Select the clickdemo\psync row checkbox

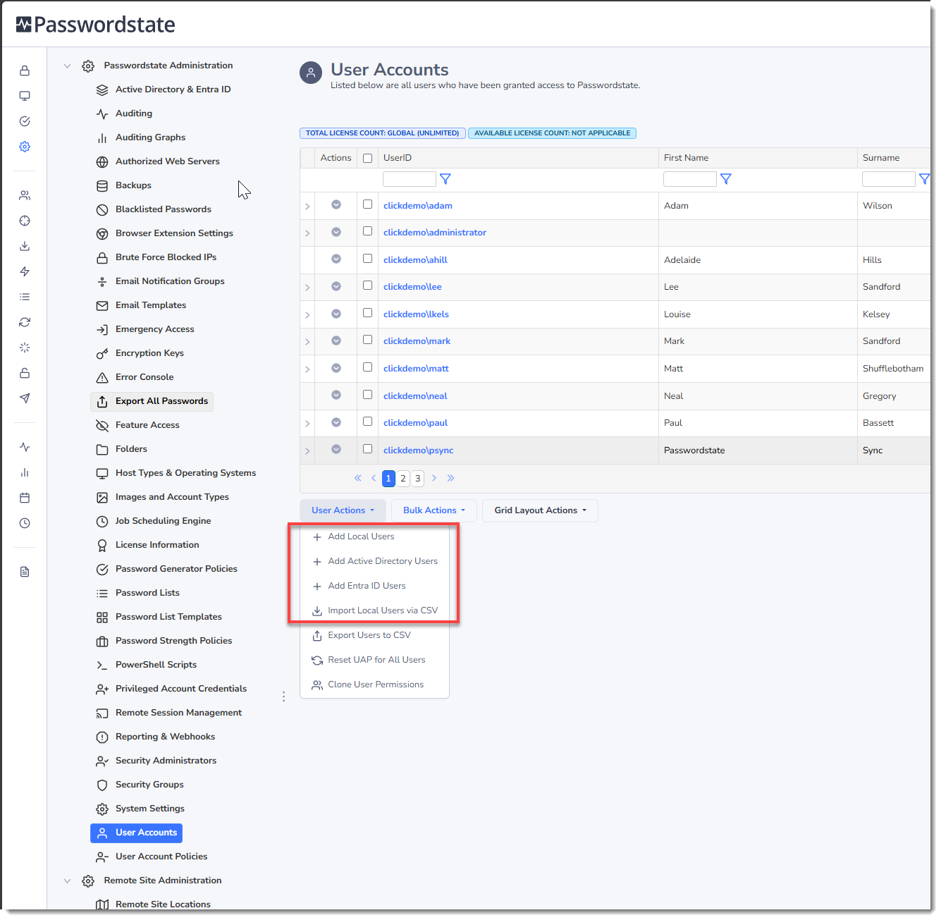click(367, 449)
